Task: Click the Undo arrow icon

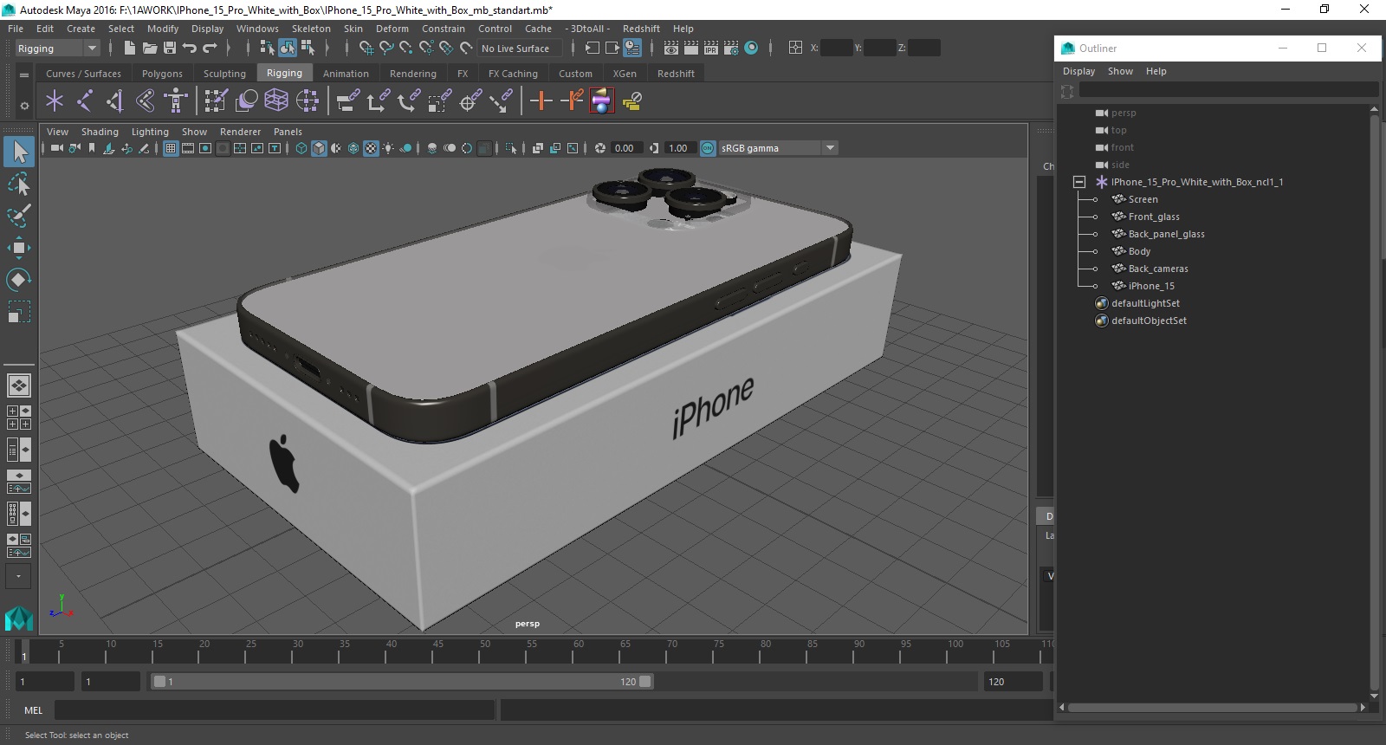Action: (190, 49)
